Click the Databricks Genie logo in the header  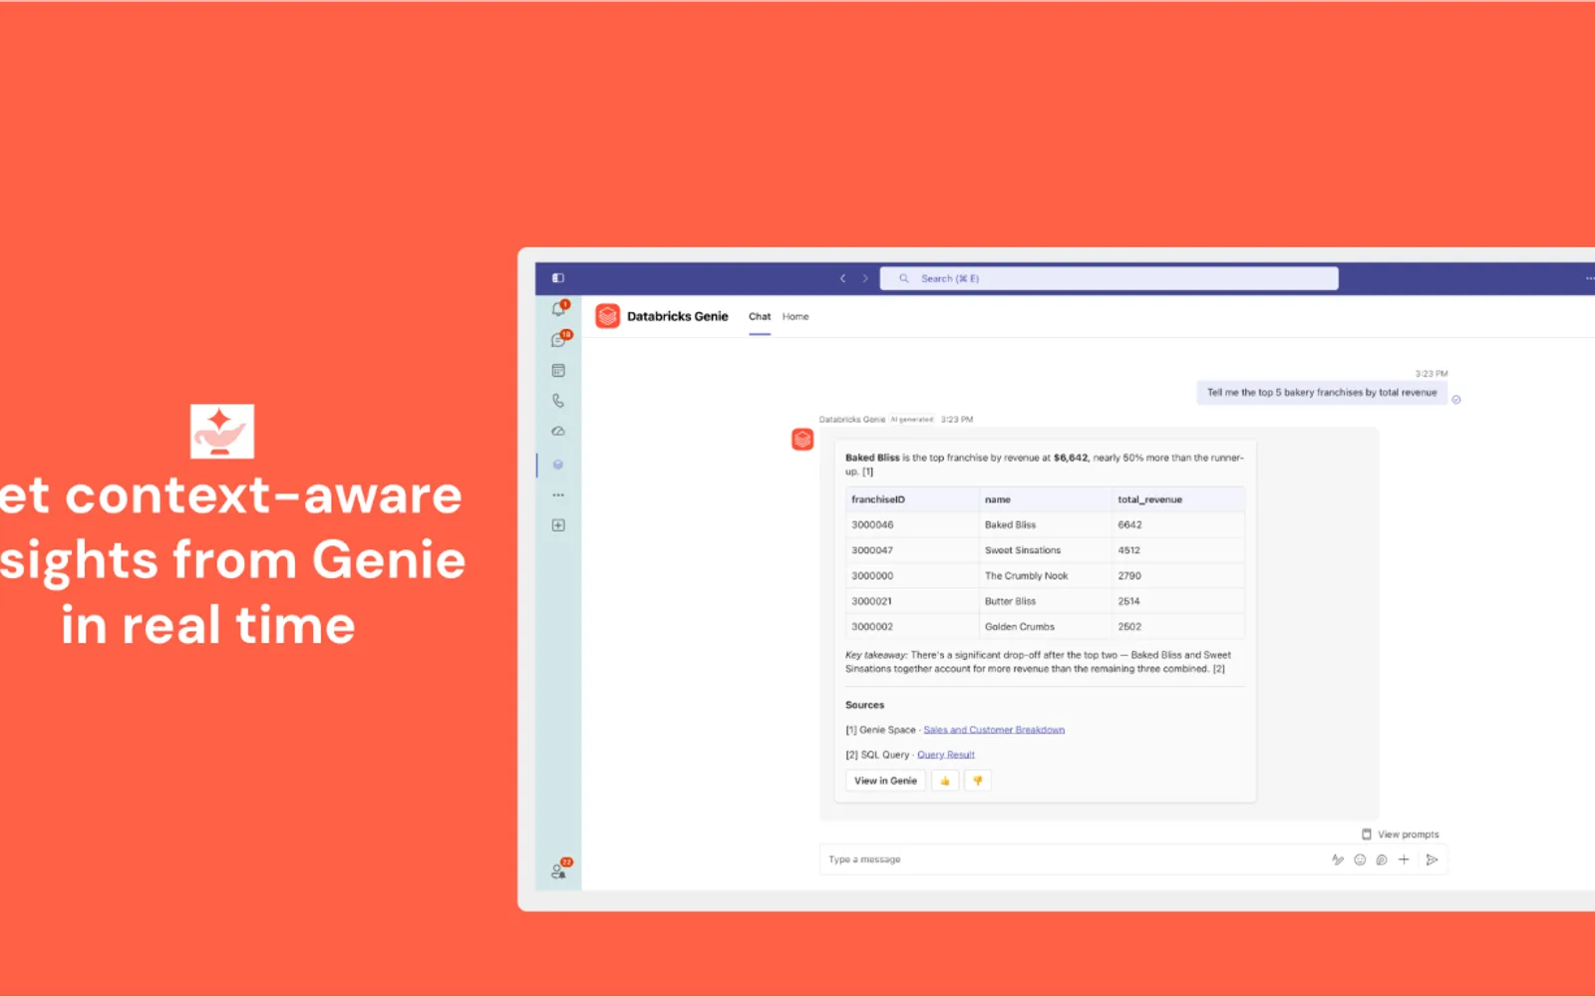pos(608,316)
